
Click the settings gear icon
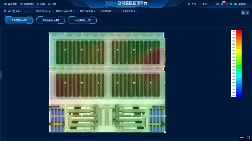[231, 4]
